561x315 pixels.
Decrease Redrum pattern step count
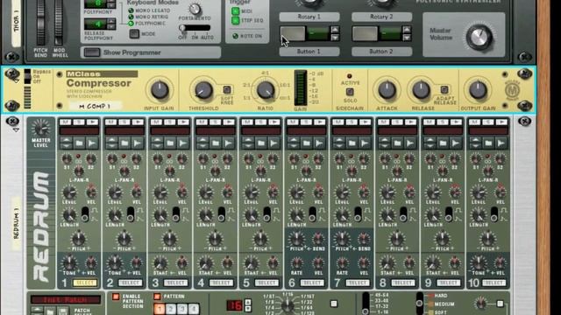tap(247, 309)
